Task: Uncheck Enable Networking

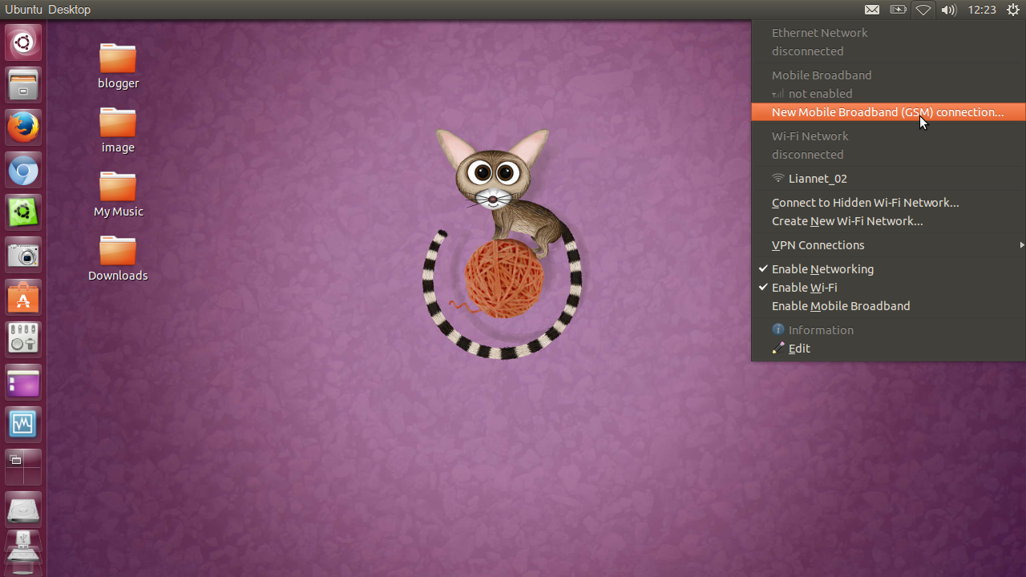Action: 822,268
